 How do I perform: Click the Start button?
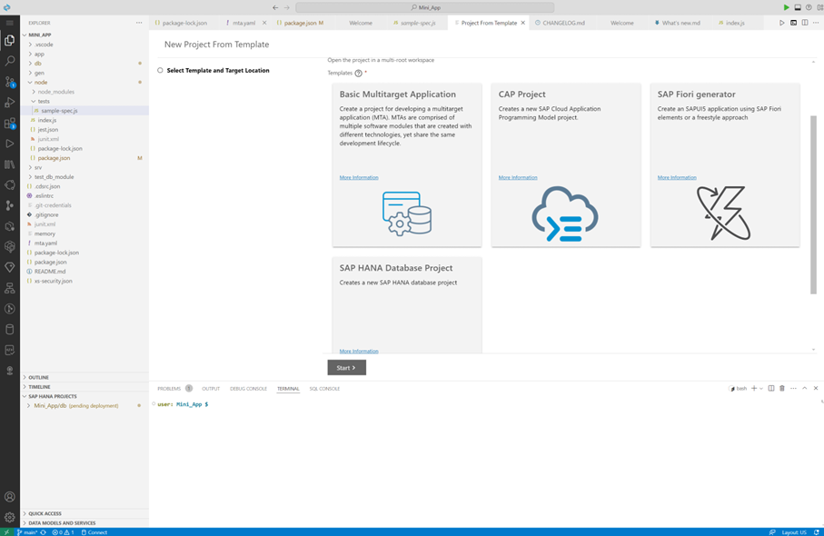pos(346,368)
